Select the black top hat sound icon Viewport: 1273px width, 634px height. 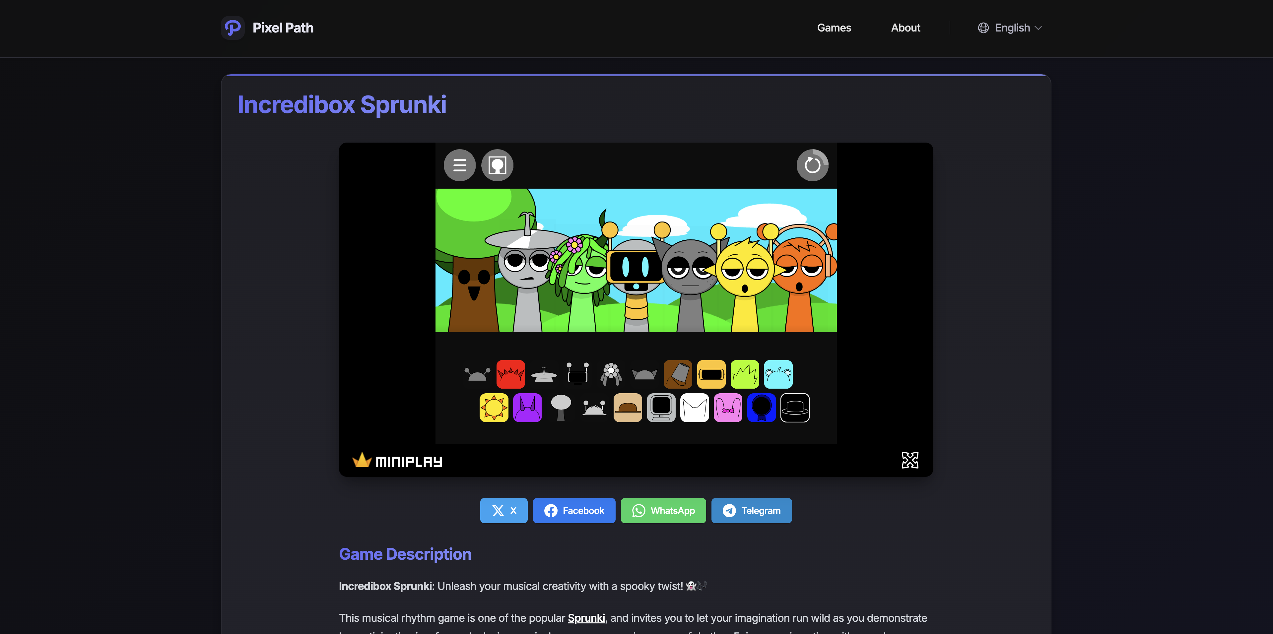(x=795, y=408)
